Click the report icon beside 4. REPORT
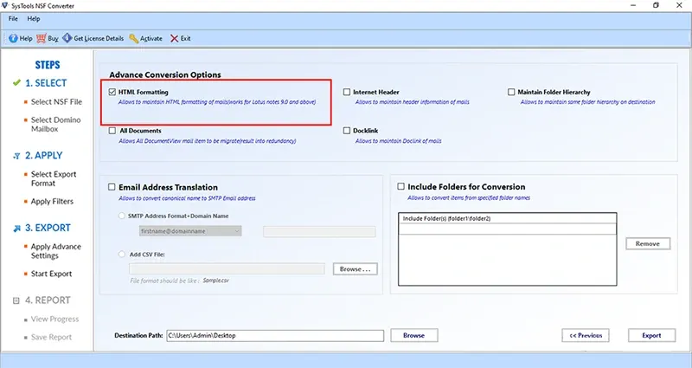 pyautogui.click(x=16, y=300)
